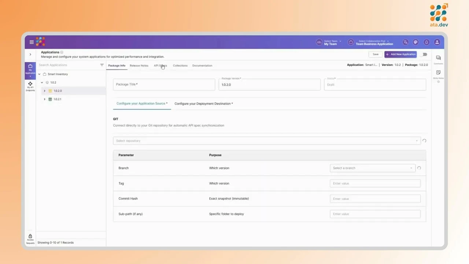Open the user profile icon
The height and width of the screenshot is (264, 469).
click(437, 42)
